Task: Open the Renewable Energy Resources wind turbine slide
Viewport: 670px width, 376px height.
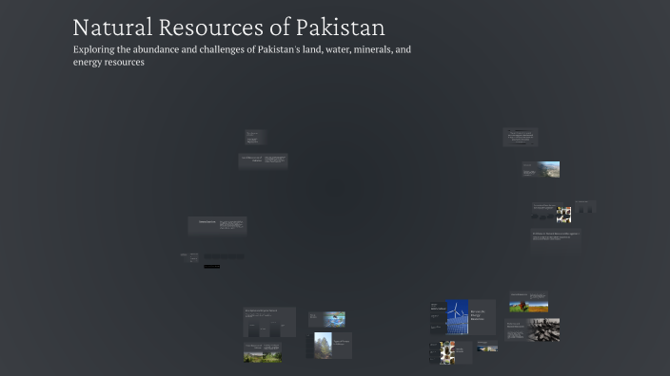Action: (x=463, y=317)
